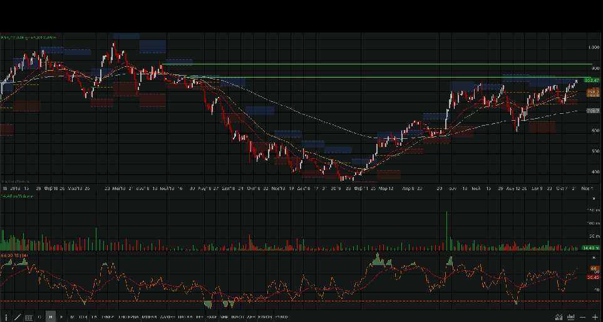
Task: Switch to the 'M' timeframe button
Action: point(72,317)
